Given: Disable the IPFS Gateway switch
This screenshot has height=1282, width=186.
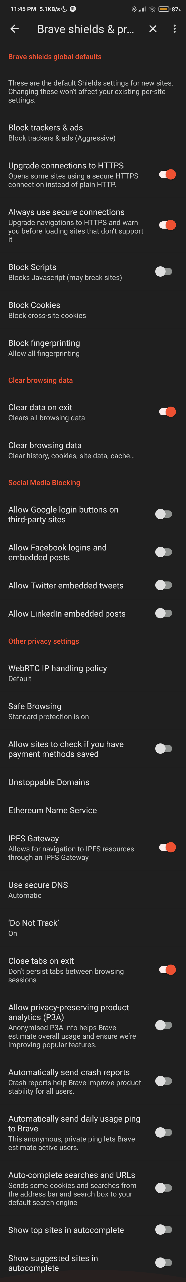Looking at the screenshot, I should (167, 847).
